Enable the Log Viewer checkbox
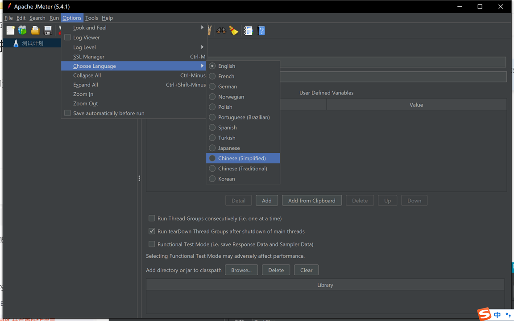 click(x=68, y=37)
